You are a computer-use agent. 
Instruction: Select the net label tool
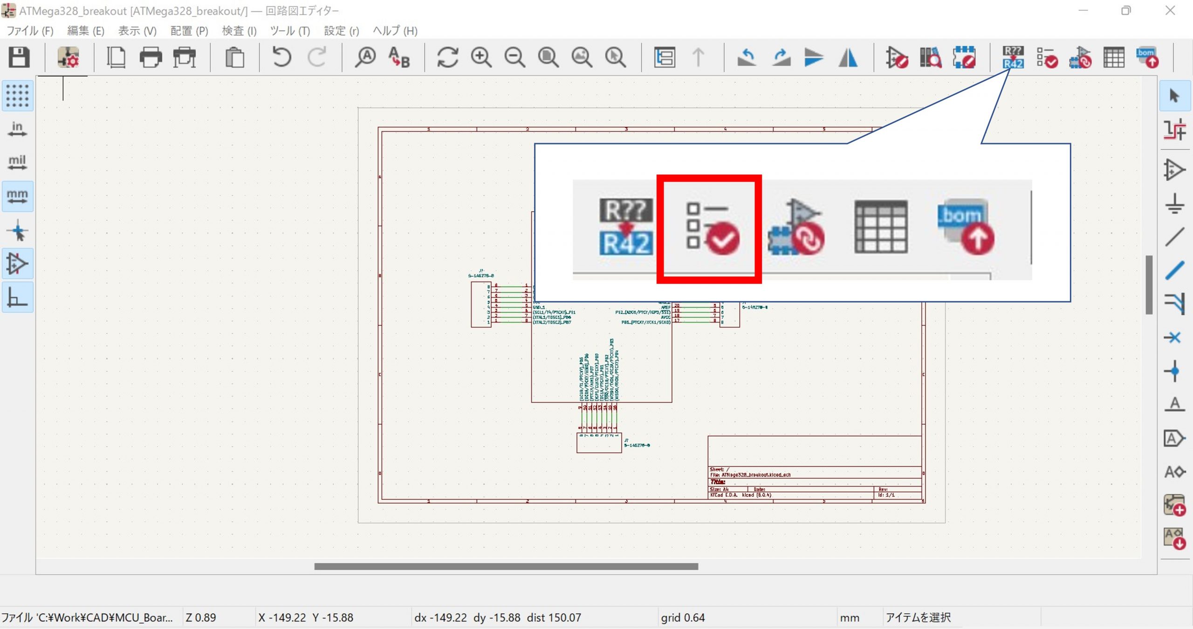pos(1175,404)
